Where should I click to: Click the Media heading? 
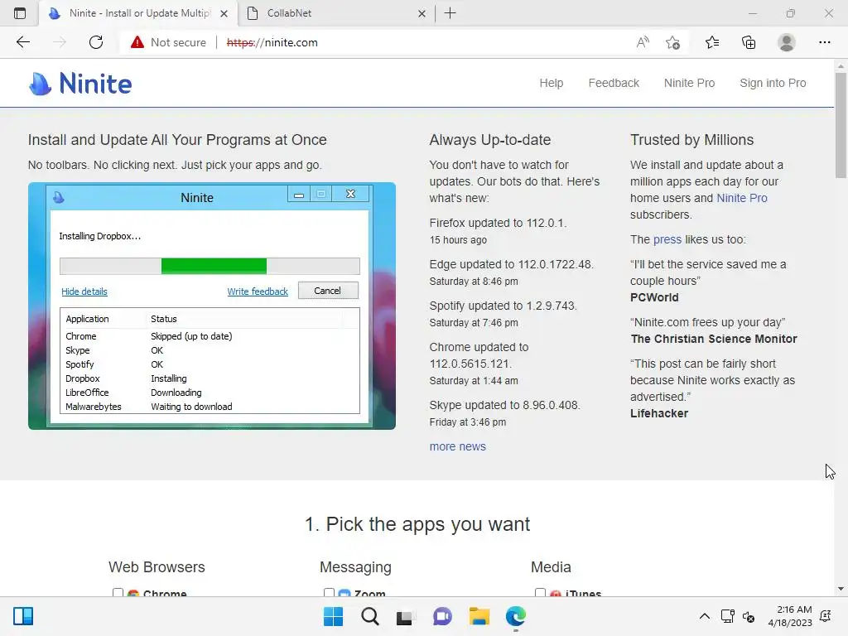coord(551,566)
